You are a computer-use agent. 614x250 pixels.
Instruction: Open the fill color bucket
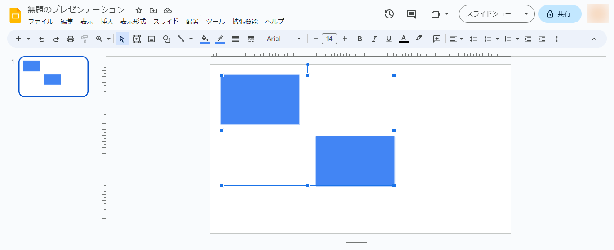pos(205,39)
